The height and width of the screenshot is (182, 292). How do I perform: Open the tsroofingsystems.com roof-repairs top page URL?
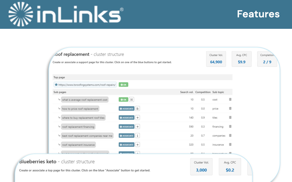(85, 85)
